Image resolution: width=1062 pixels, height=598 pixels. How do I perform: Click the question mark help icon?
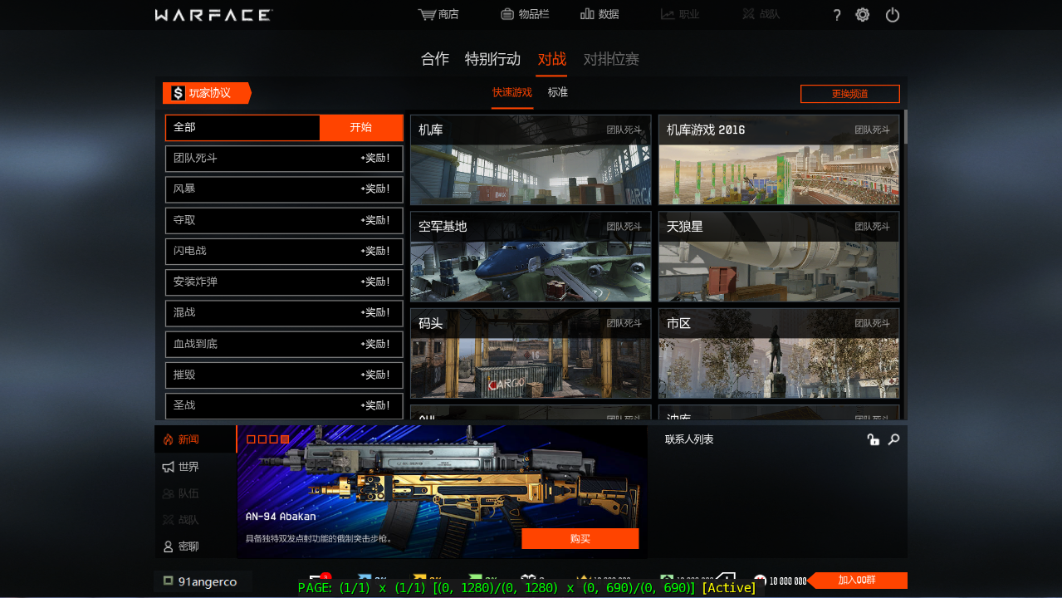837,15
